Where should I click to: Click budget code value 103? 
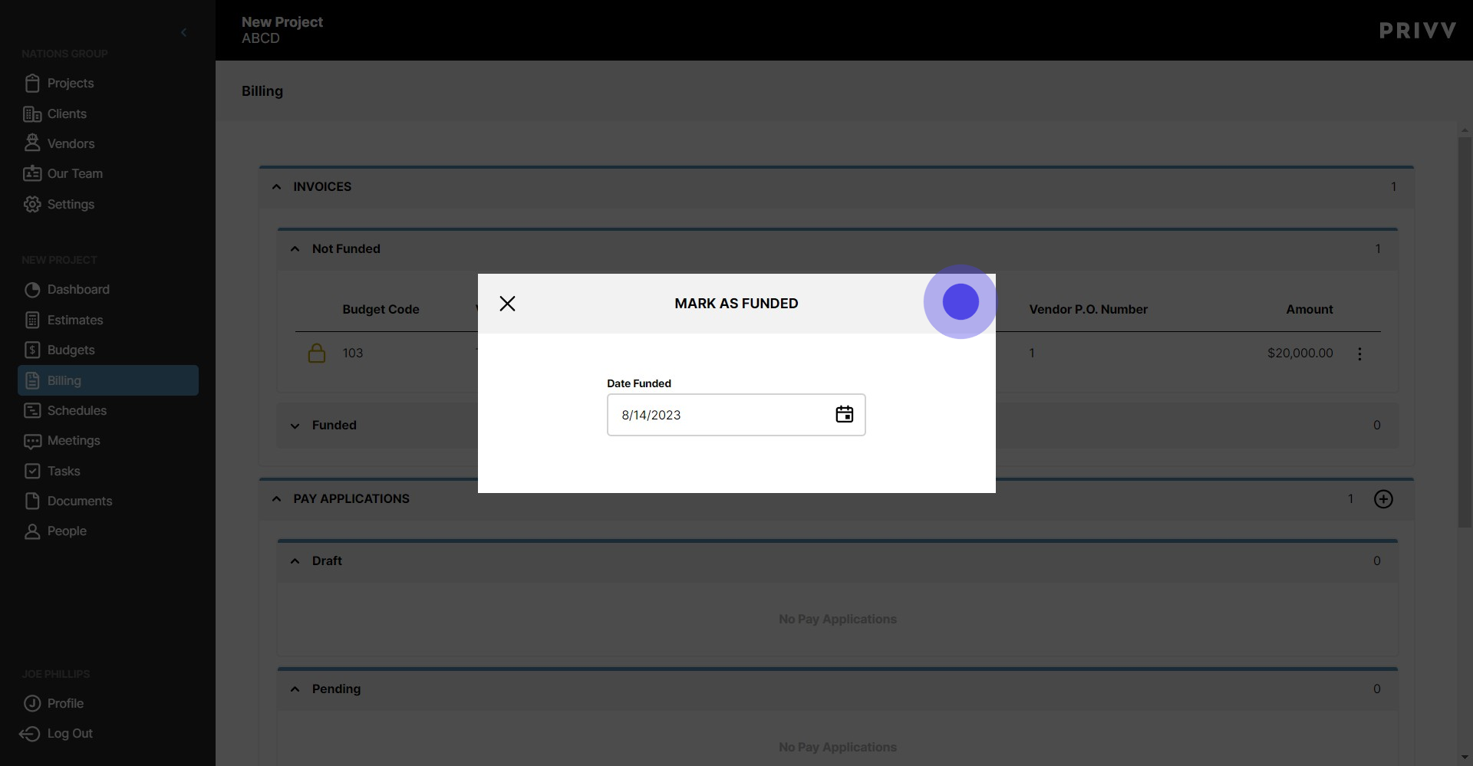point(353,353)
